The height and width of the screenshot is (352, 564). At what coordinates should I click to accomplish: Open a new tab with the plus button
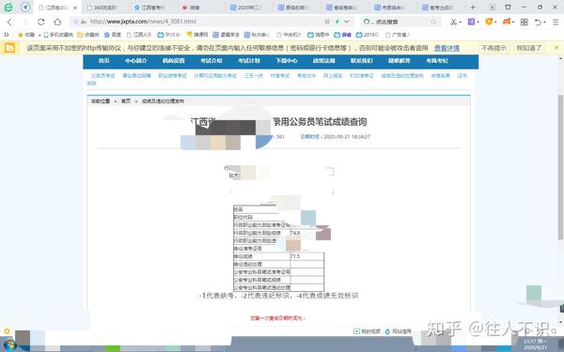(473, 7)
